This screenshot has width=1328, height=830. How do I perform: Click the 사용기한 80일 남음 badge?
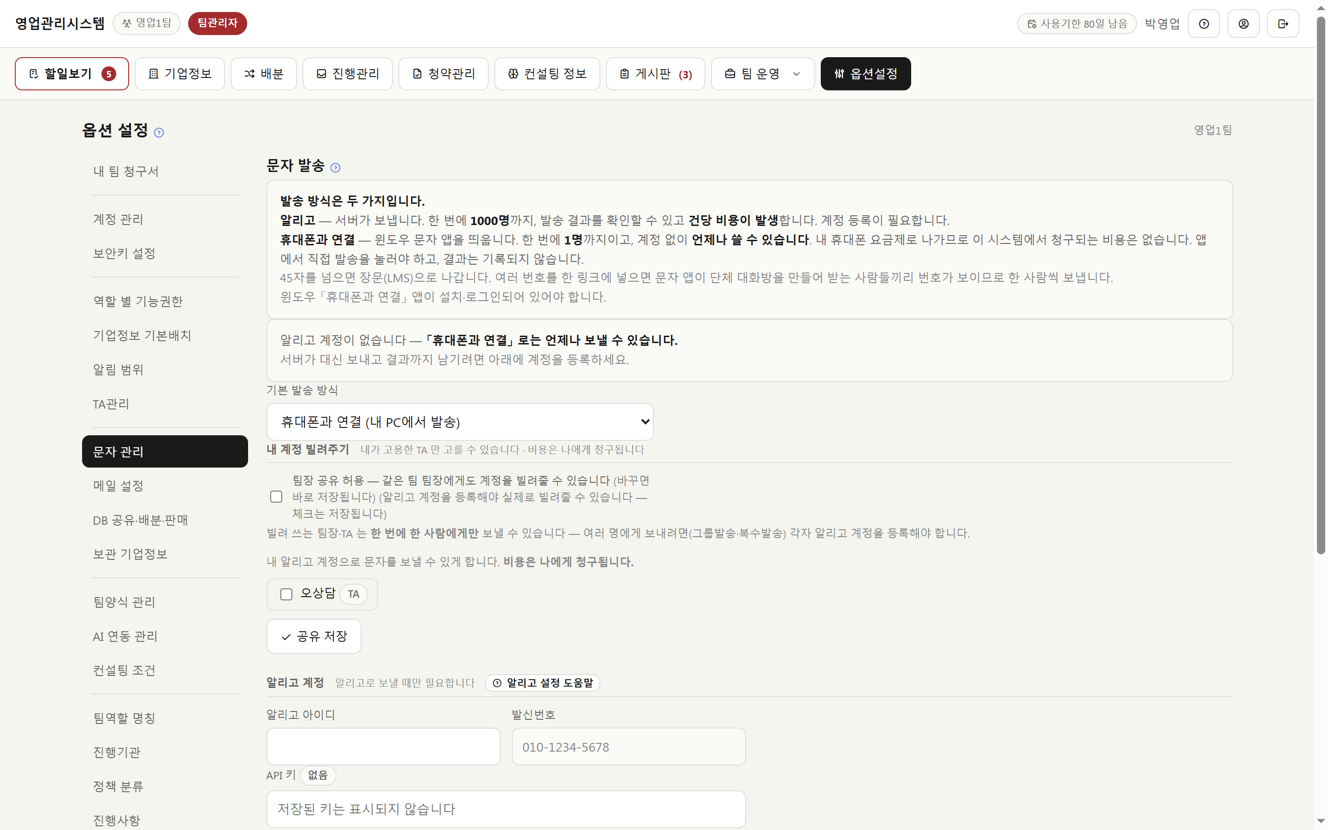pos(1076,24)
